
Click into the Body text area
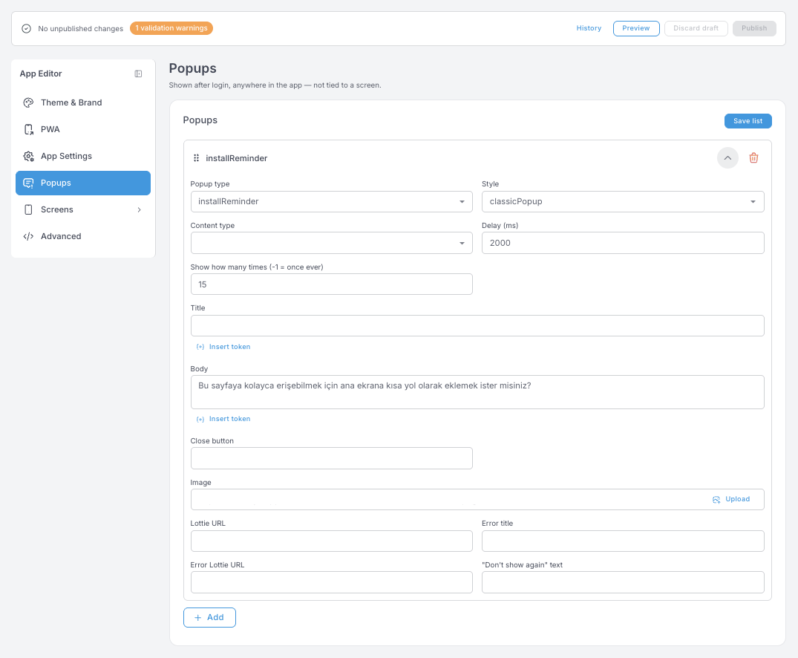[x=477, y=392]
